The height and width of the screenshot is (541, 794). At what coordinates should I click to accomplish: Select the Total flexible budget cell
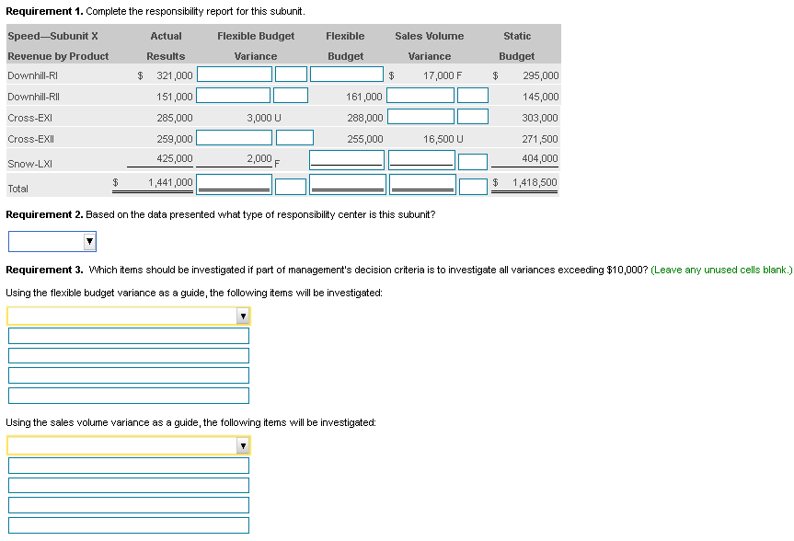(347, 184)
